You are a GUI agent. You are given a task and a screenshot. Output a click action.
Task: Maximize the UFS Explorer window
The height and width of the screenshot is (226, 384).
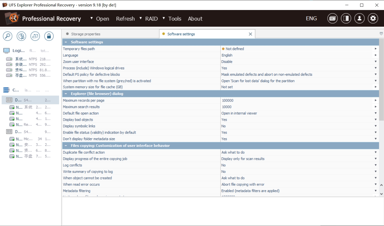click(362, 5)
